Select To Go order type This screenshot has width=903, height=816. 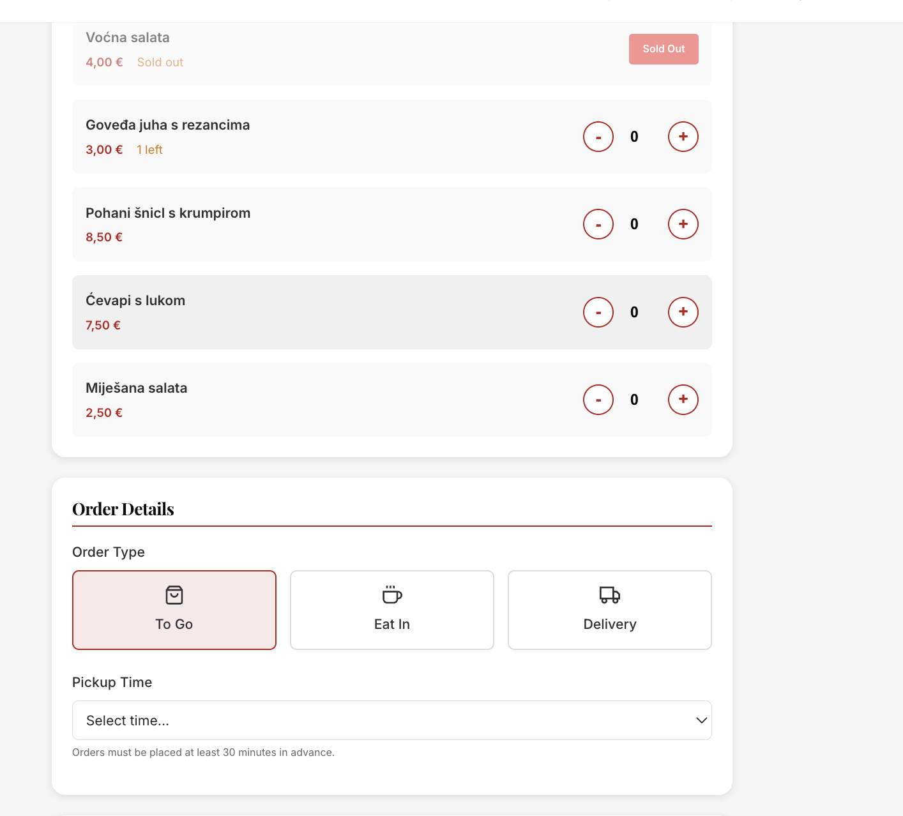pyautogui.click(x=174, y=624)
